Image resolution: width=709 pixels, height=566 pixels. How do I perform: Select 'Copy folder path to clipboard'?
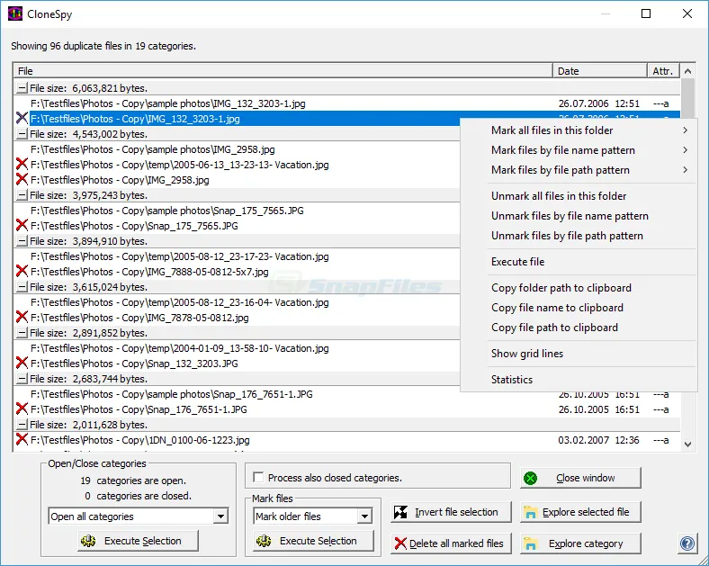pyautogui.click(x=579, y=288)
